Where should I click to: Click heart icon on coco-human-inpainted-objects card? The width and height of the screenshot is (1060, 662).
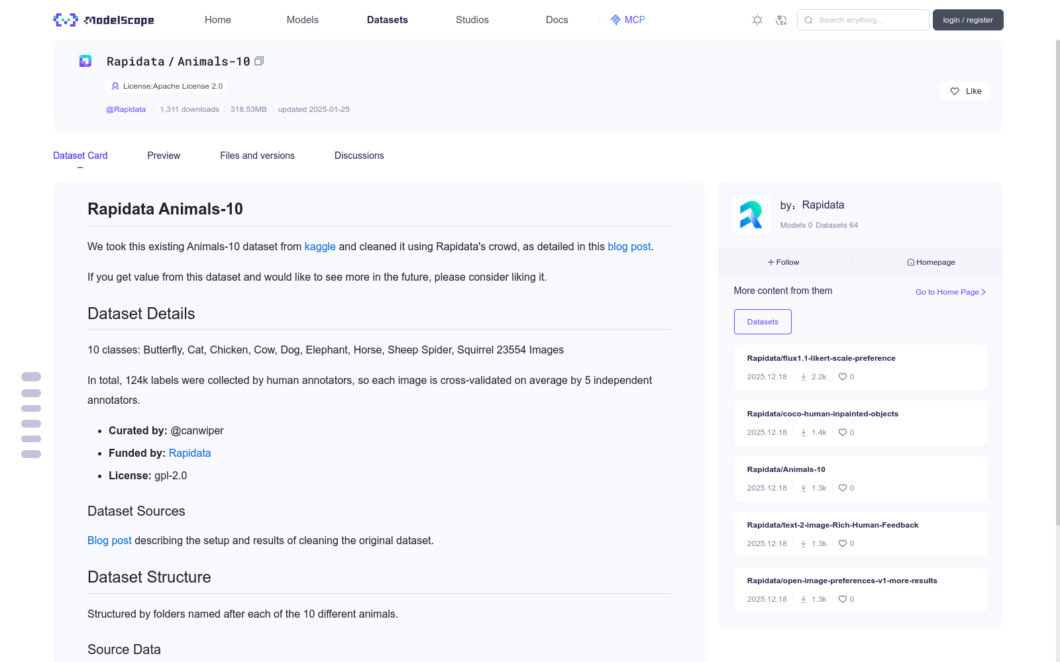843,432
